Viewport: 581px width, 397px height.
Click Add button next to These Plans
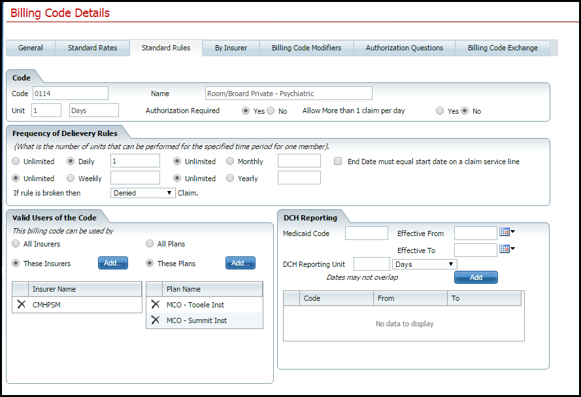tap(241, 263)
